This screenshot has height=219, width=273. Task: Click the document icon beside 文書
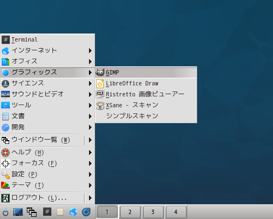point(5,117)
